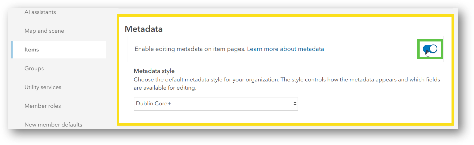Click blue track of the enabled toggle

coord(425,48)
